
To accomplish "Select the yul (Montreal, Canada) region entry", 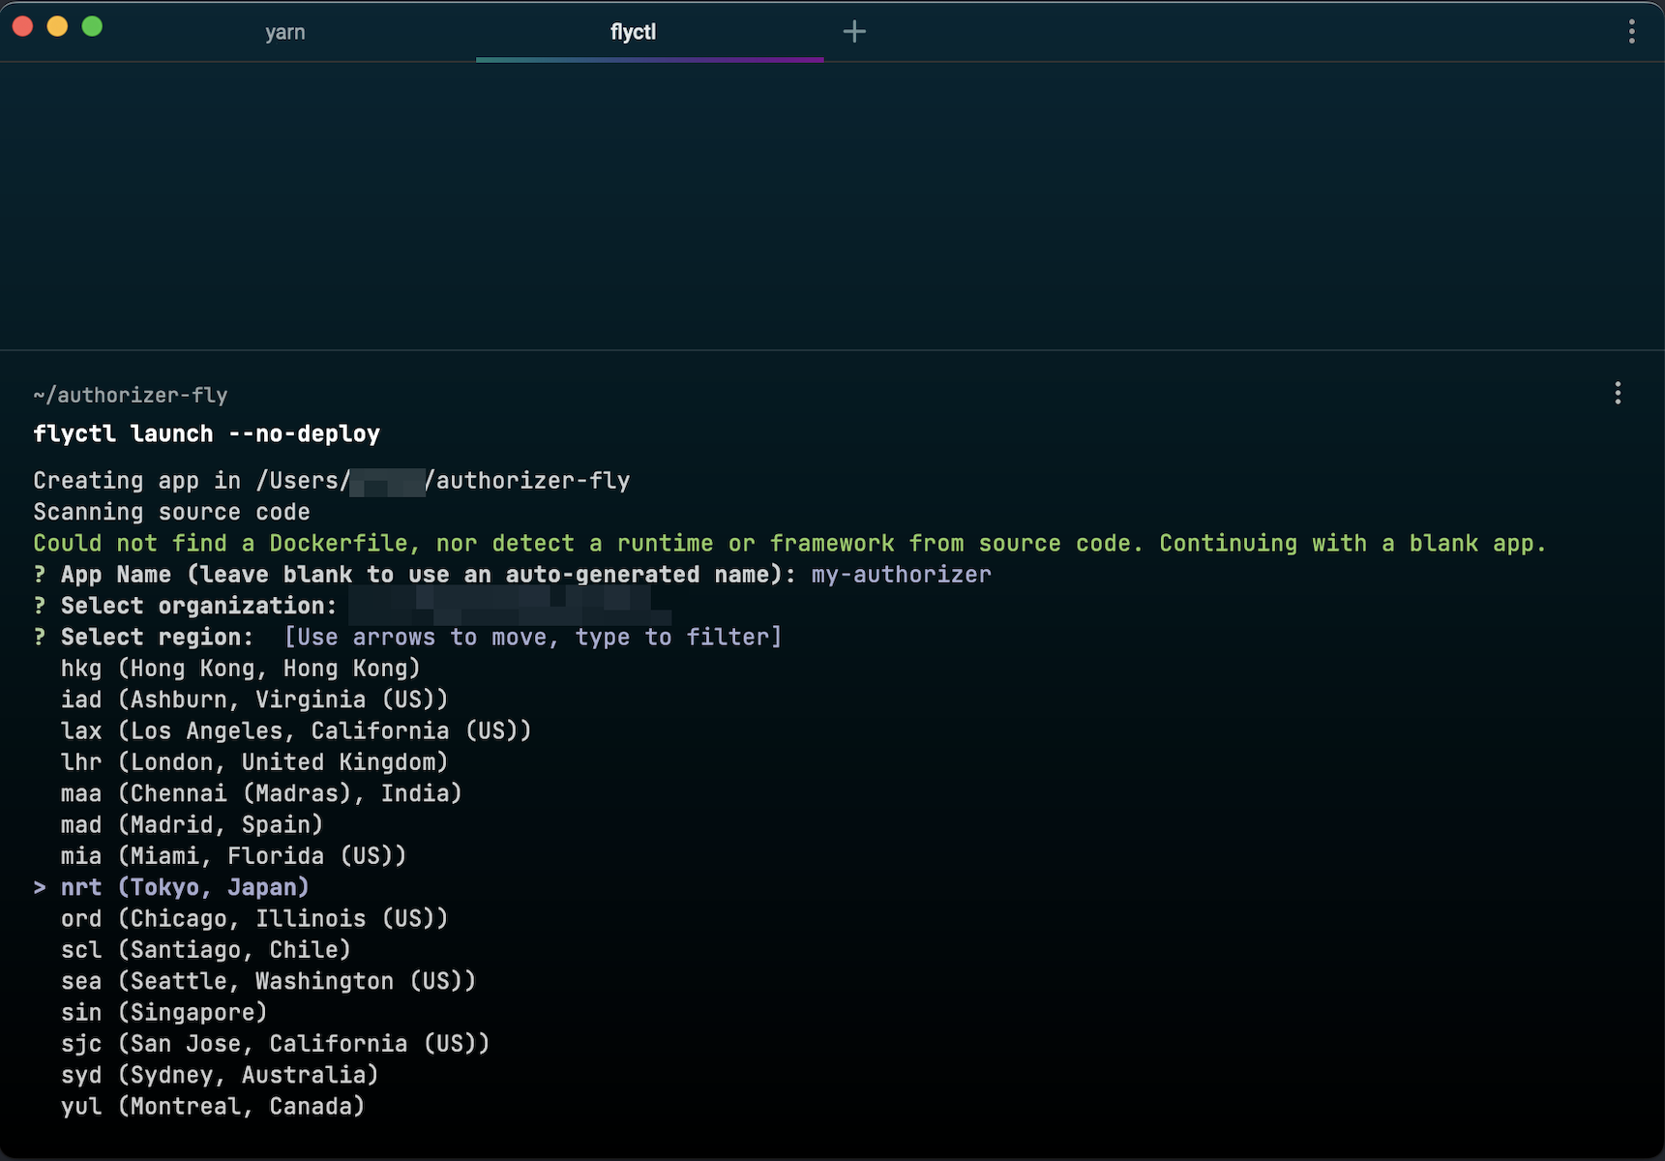I will point(213,1106).
